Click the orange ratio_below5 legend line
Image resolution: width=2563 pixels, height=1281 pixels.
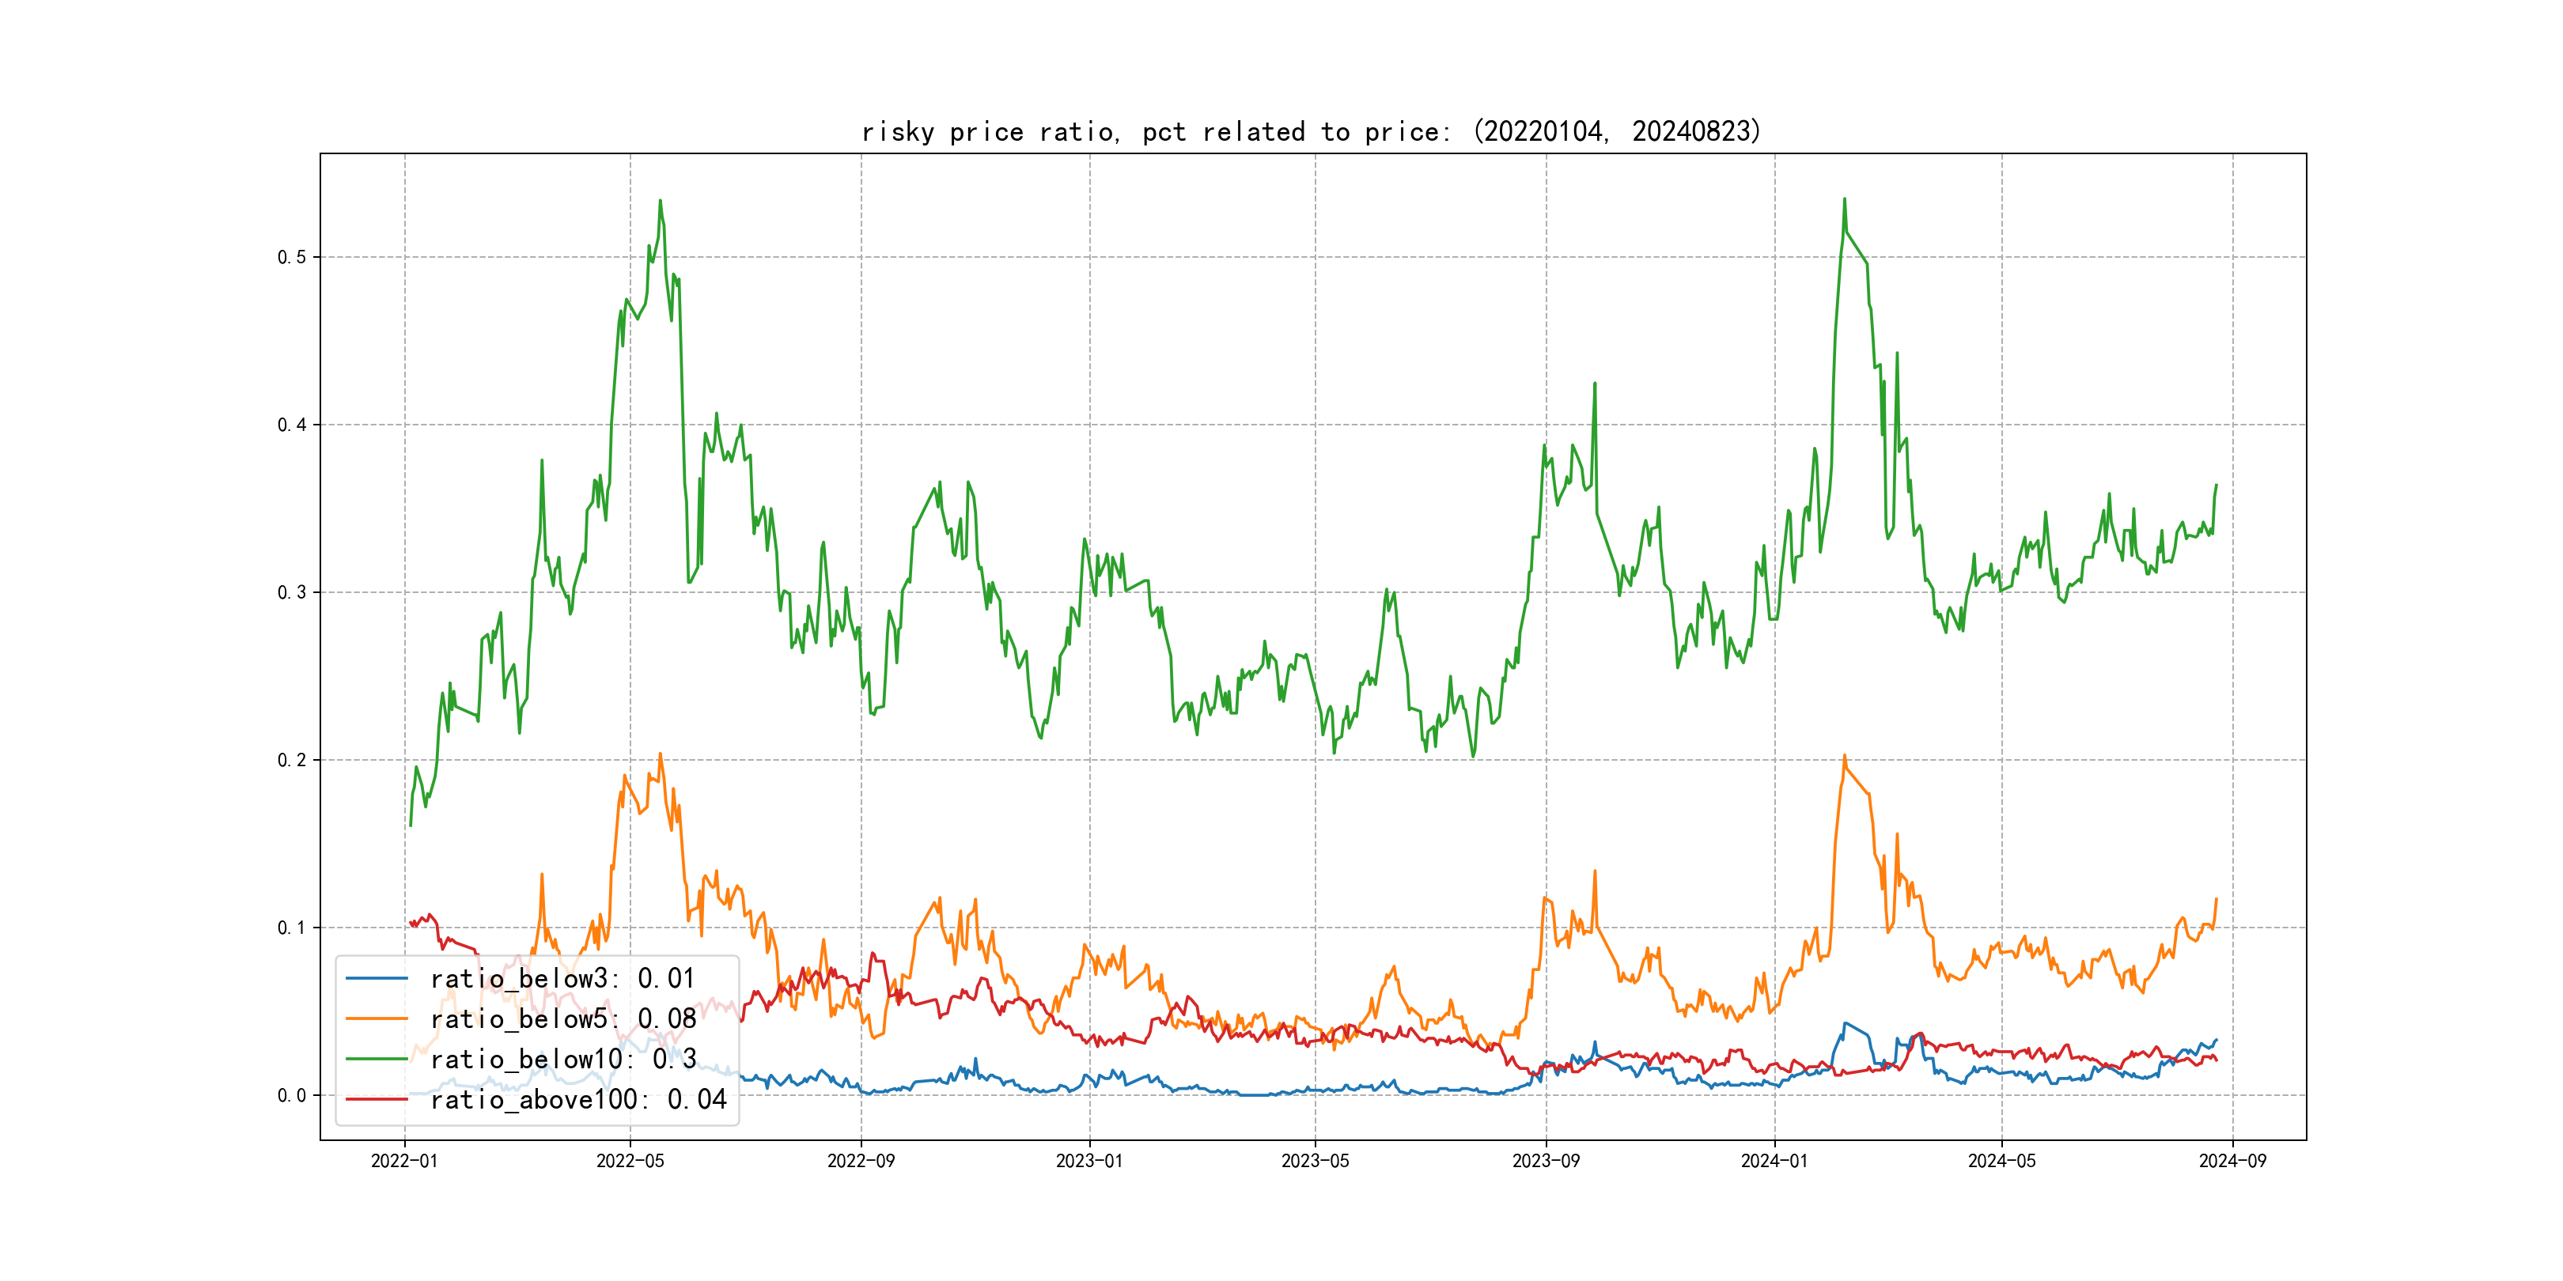(x=376, y=1018)
